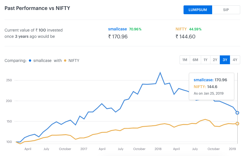Click the 200 y-axis label
The width and height of the screenshot is (245, 156).
click(9, 101)
